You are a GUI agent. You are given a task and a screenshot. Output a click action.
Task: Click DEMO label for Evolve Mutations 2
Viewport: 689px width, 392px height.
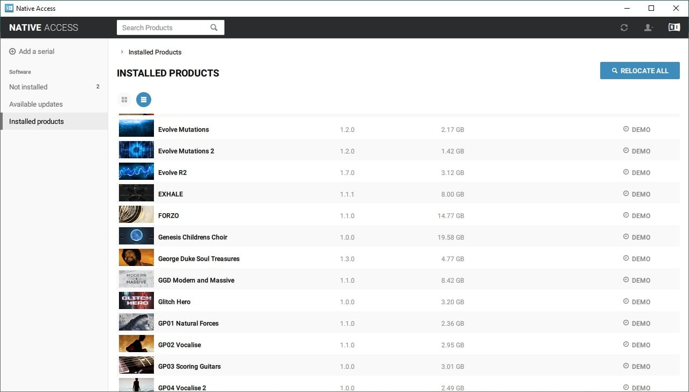[641, 151]
